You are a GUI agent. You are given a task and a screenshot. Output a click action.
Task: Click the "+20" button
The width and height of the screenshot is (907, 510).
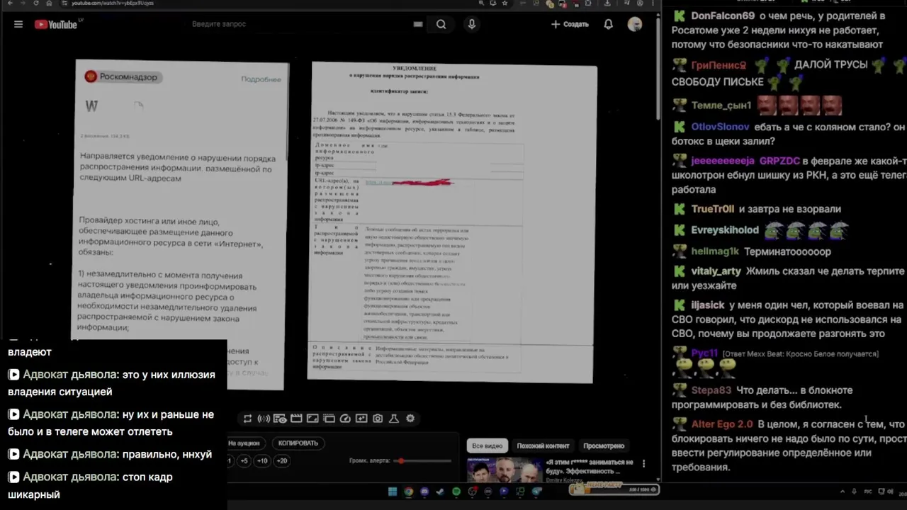point(281,461)
